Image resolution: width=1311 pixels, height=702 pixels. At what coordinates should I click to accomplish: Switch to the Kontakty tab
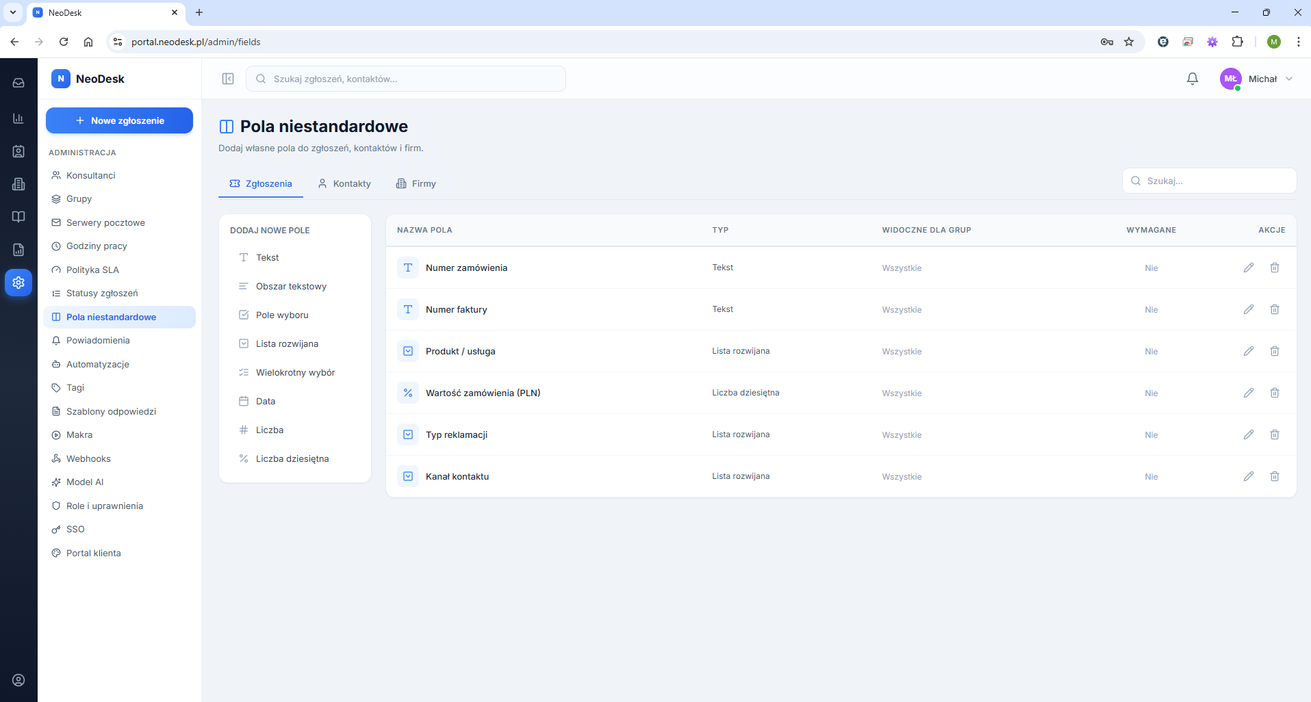[x=344, y=183]
